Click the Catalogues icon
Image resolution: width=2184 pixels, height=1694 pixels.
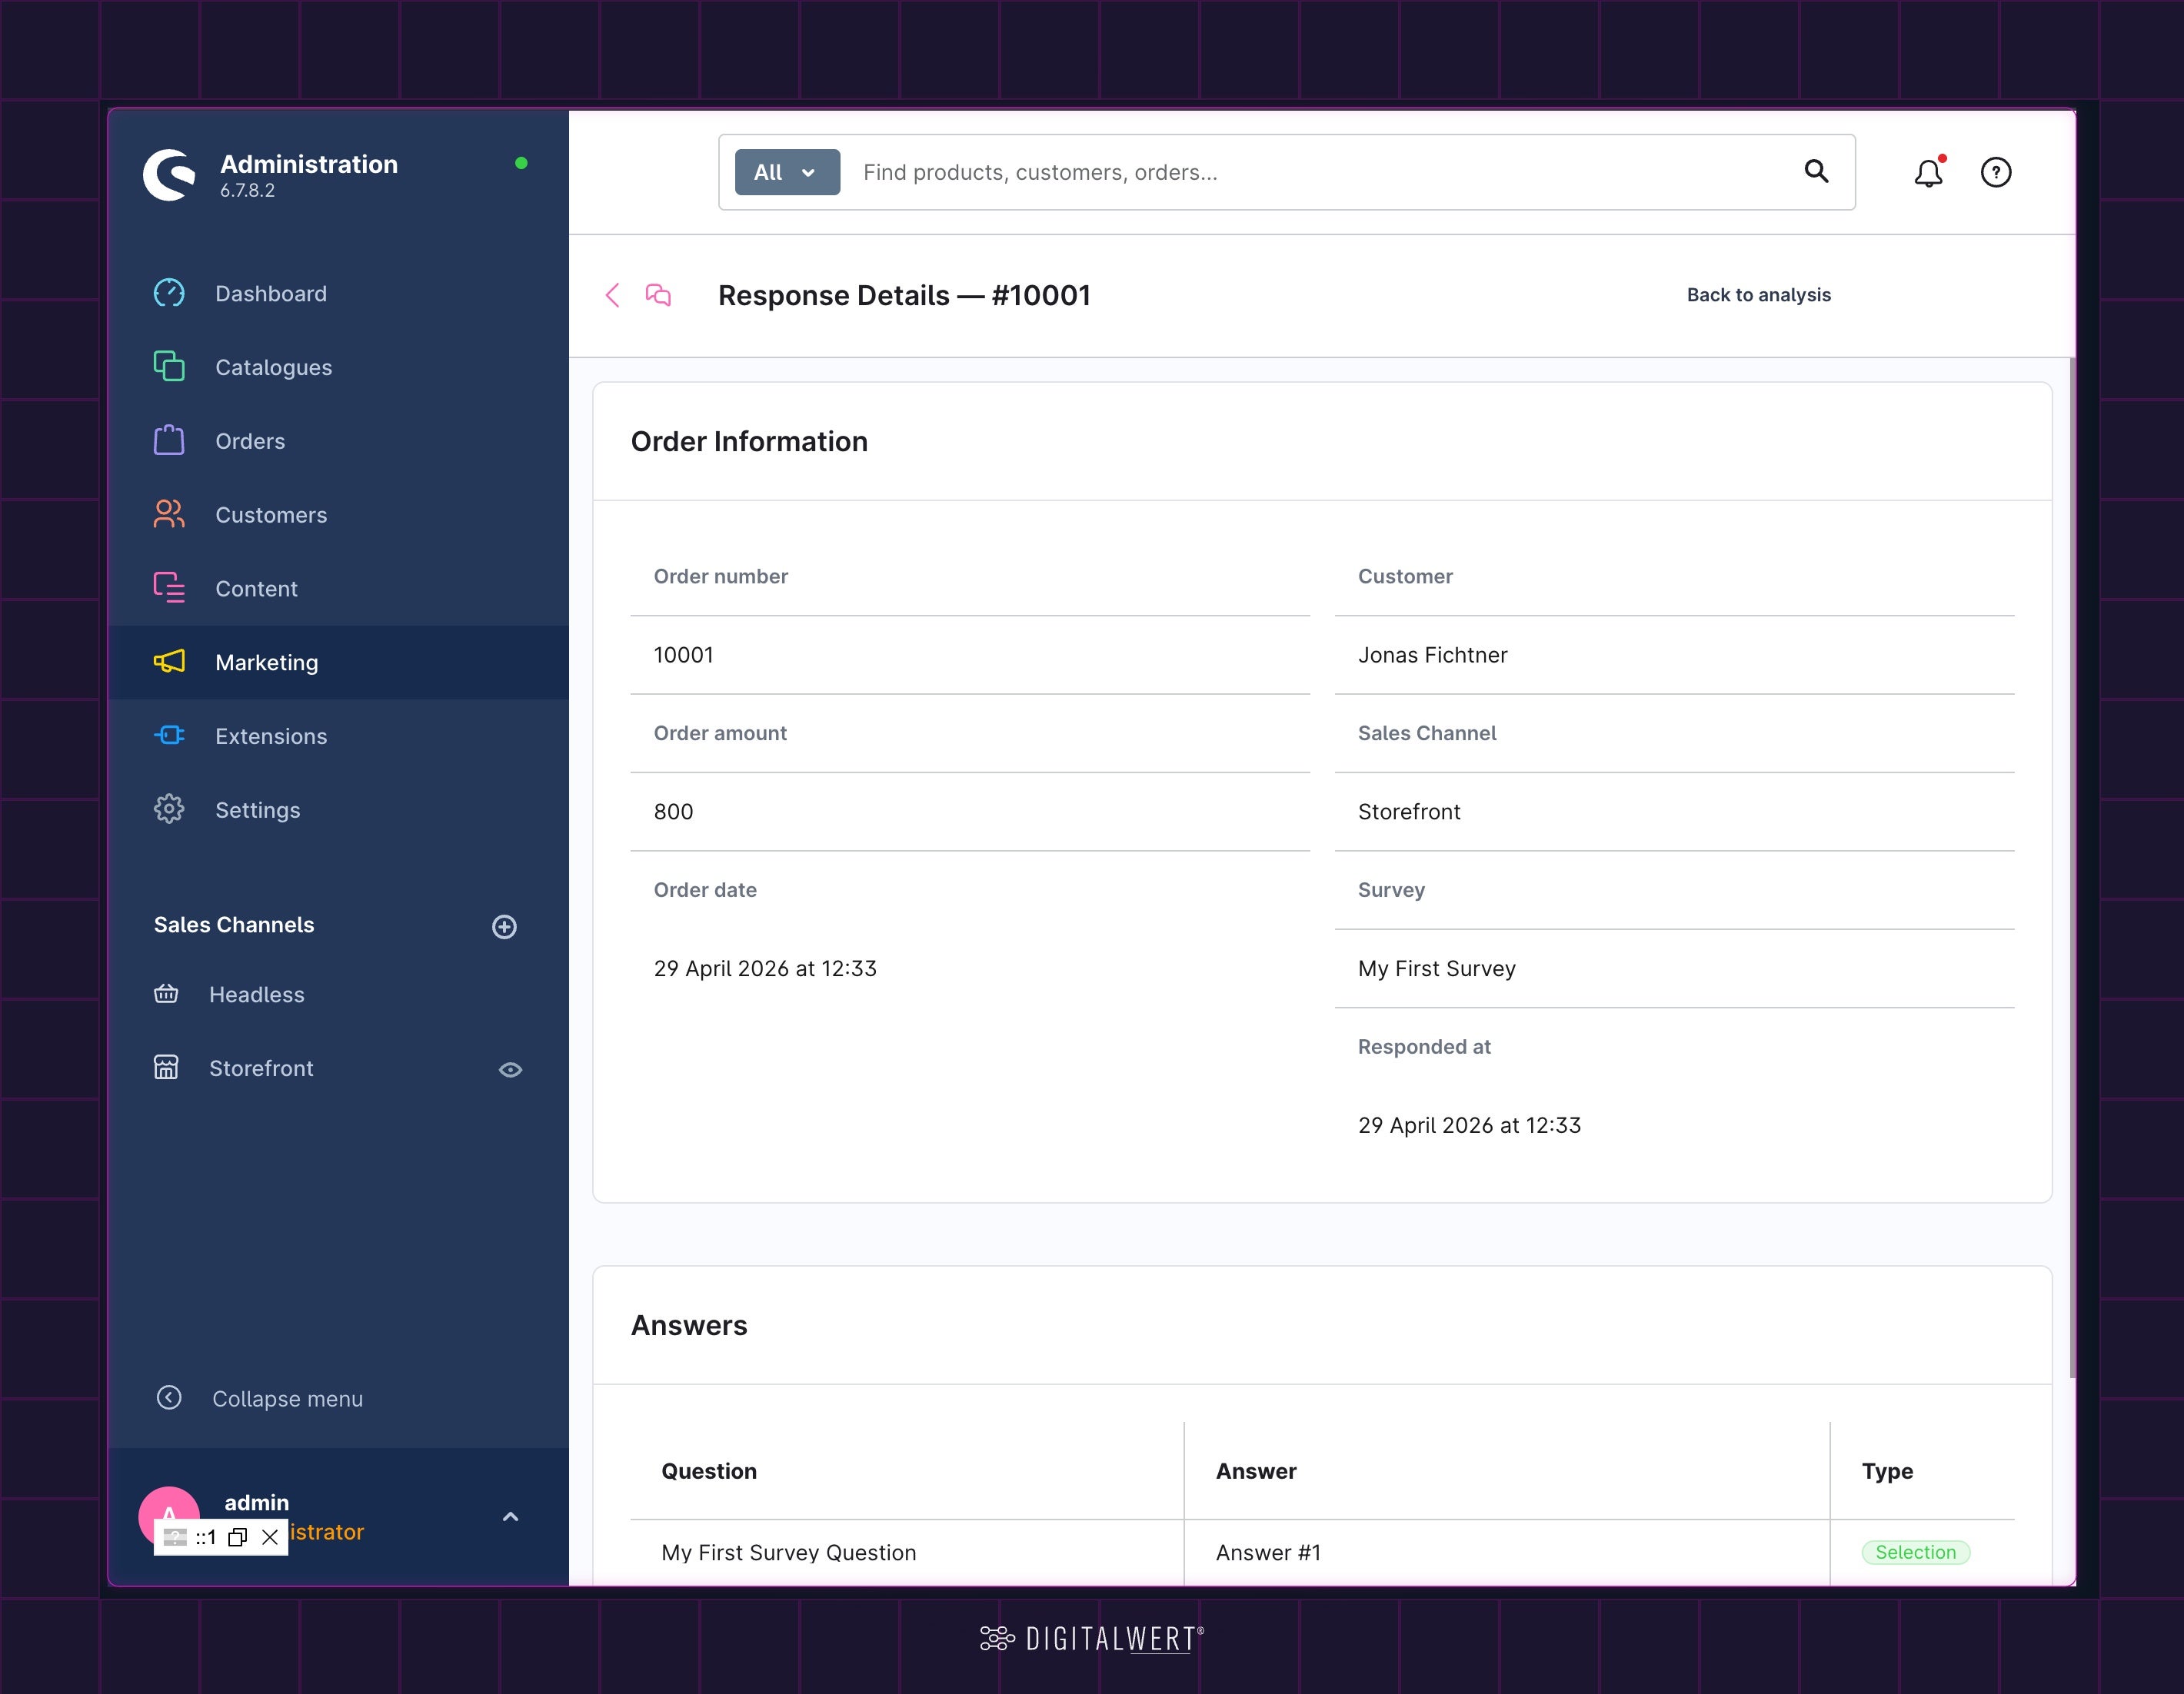tap(169, 367)
